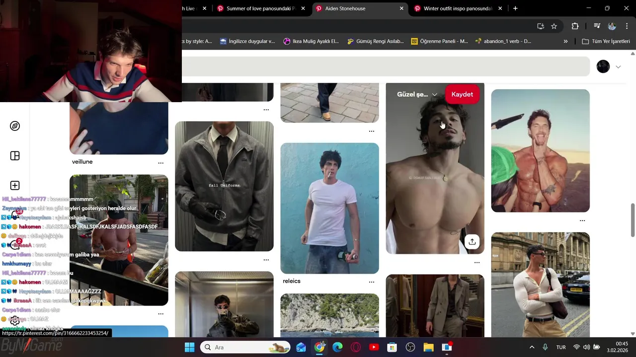
Task: Open the veillune profile link
Action: (82, 162)
